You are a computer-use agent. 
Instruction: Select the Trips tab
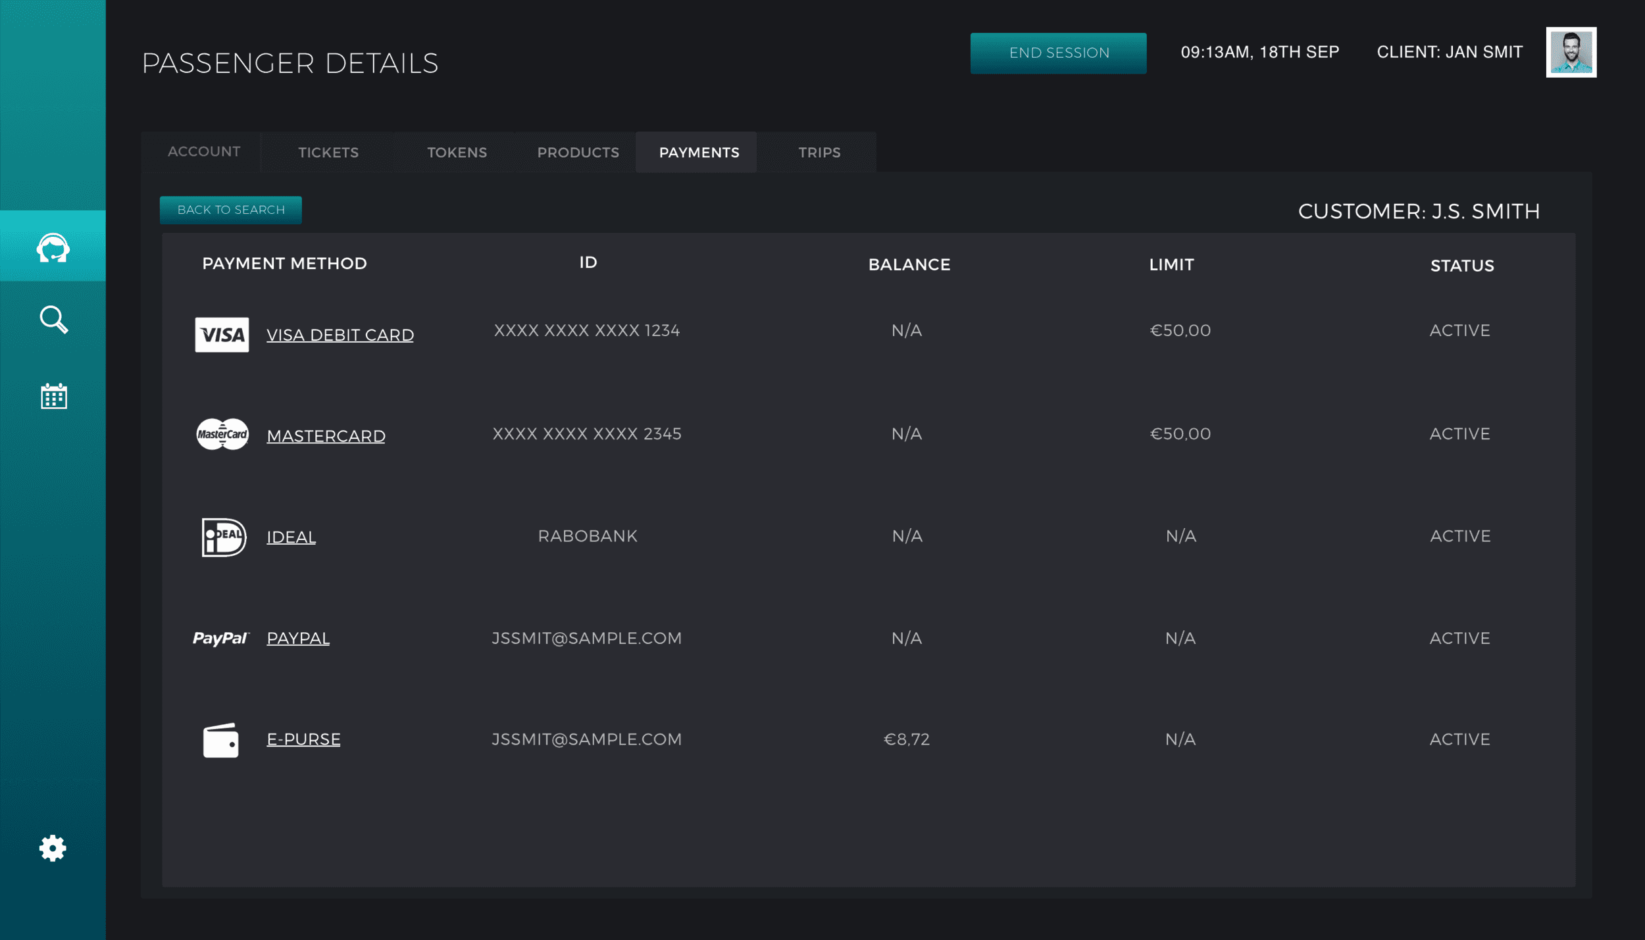(819, 153)
